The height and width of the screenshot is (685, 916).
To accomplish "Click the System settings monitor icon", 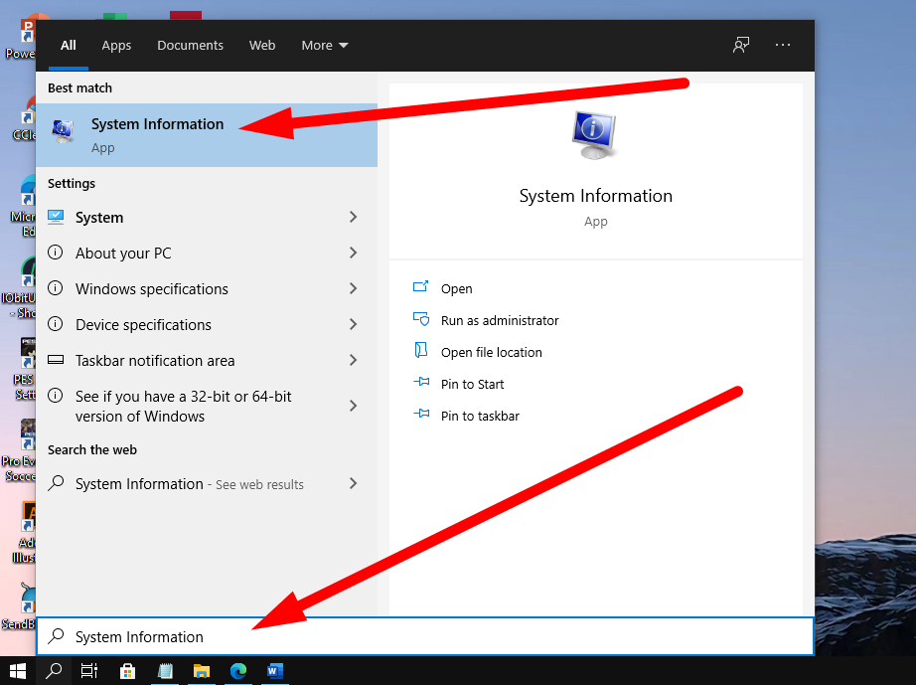I will coord(56,217).
